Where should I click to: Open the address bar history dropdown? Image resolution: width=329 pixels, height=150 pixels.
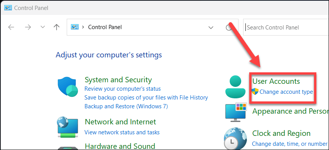click(x=211, y=28)
